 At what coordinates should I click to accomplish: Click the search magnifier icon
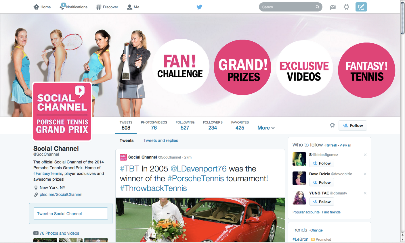(x=318, y=7)
